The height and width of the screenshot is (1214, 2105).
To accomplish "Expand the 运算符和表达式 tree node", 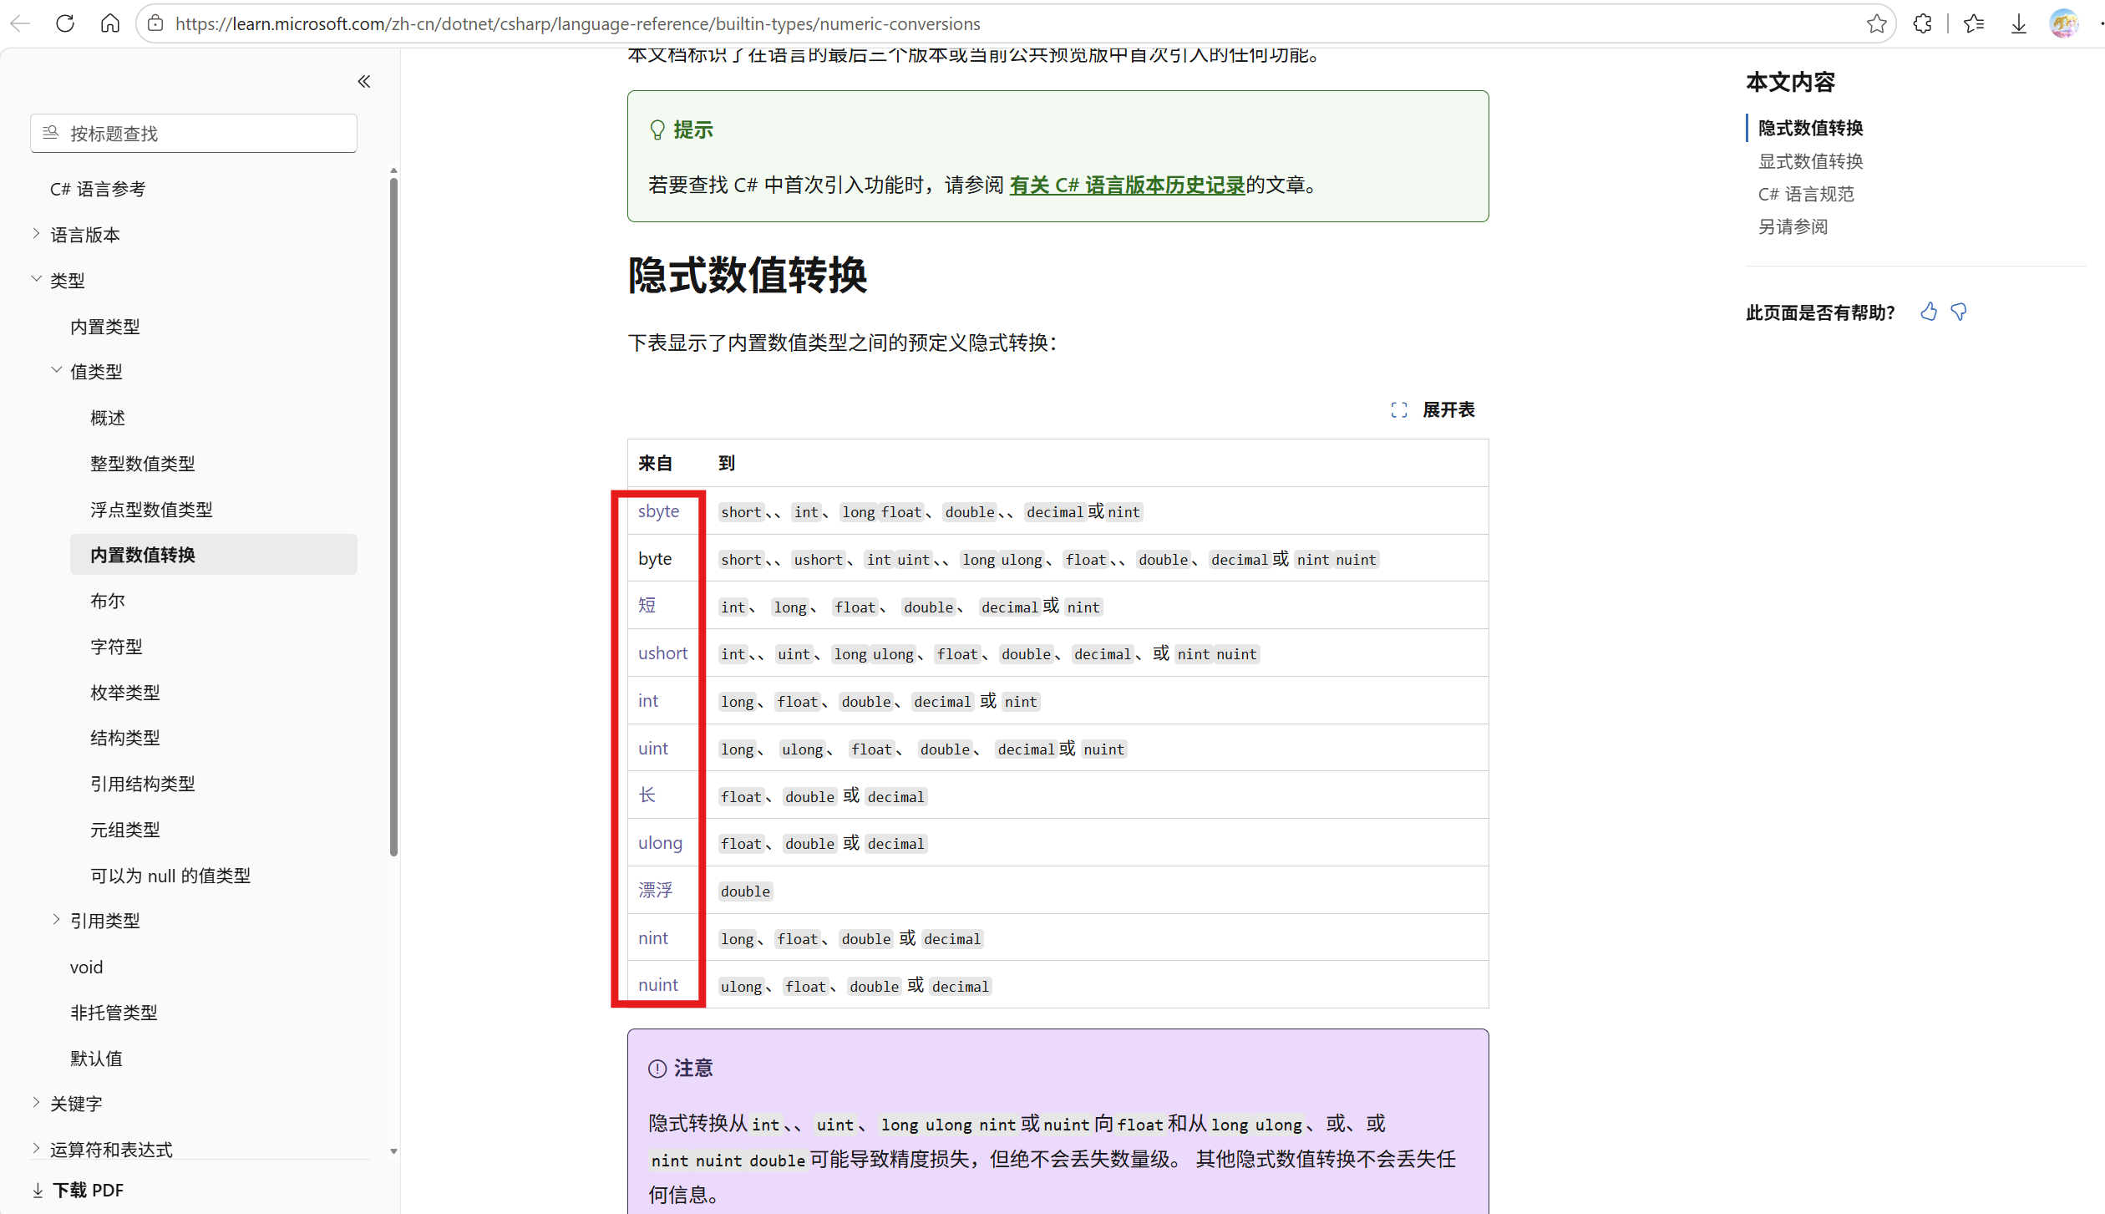I will click(x=36, y=1149).
